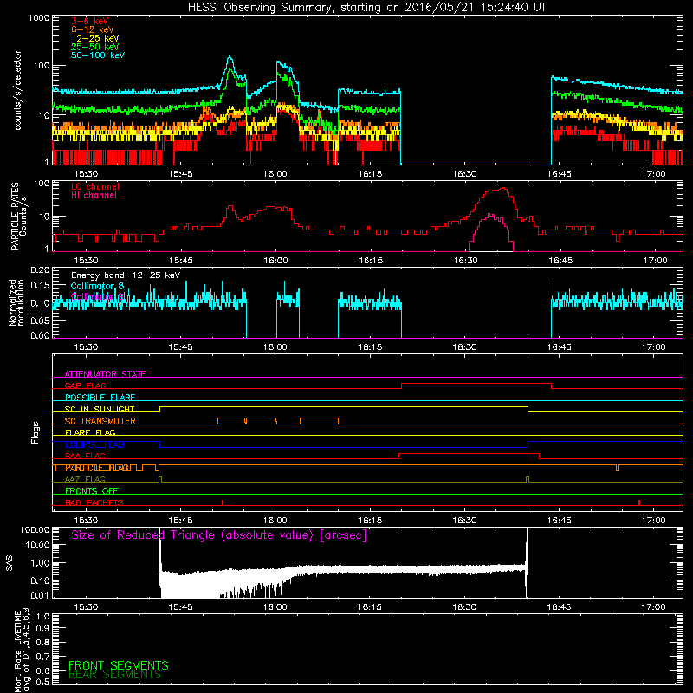
Task: Select the 50-100 keV legend label
Action: coord(98,55)
